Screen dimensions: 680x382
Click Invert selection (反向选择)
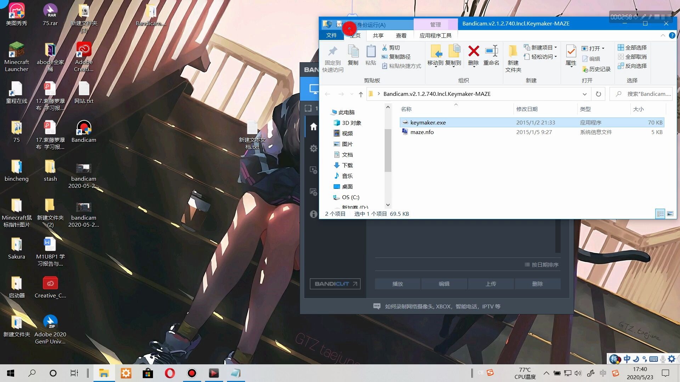tap(632, 66)
